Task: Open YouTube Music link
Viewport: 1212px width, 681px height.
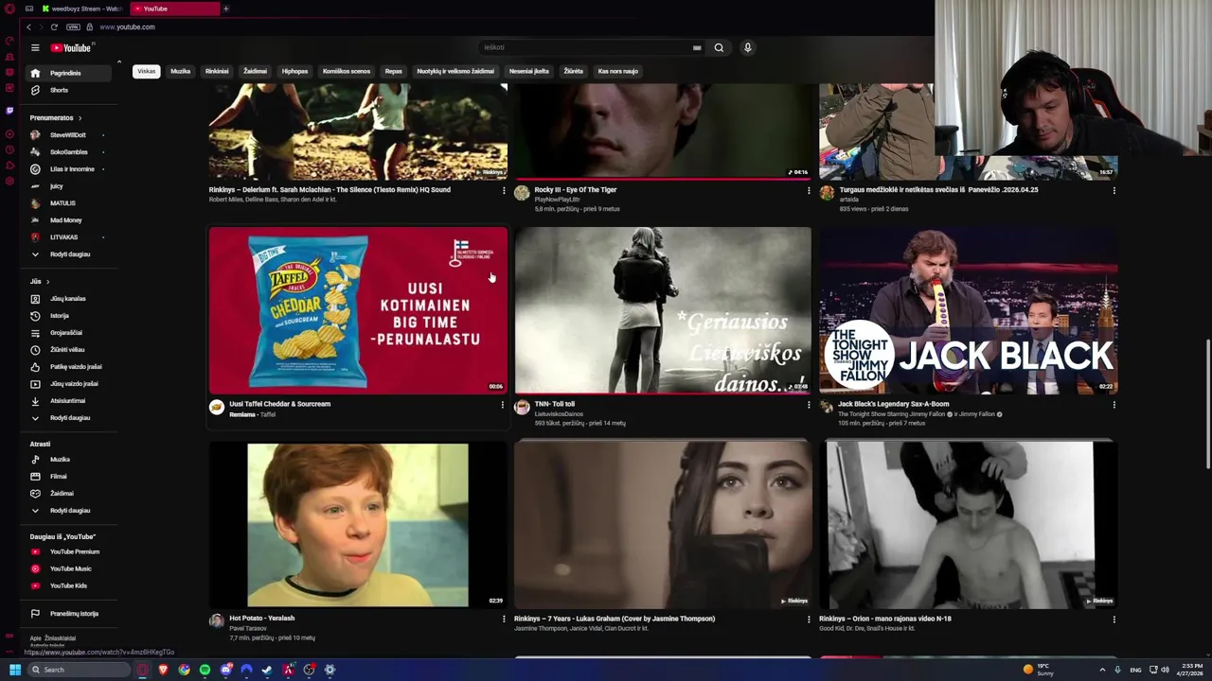Action: [68, 568]
